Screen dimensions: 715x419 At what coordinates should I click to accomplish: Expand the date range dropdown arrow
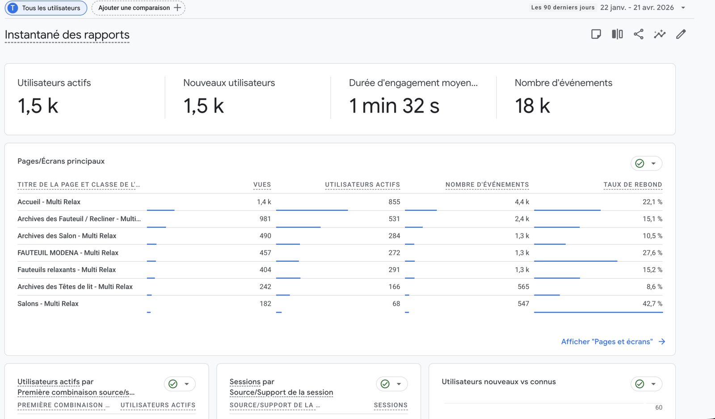pos(683,8)
